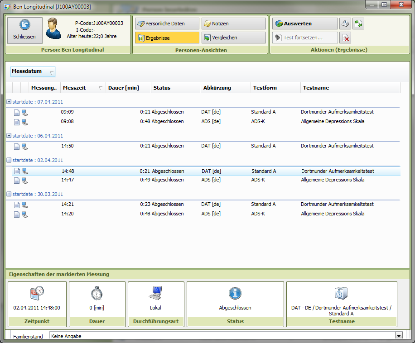The height and width of the screenshot is (343, 415).
Task: Click the green refresh arrows icon
Action: (x=358, y=24)
